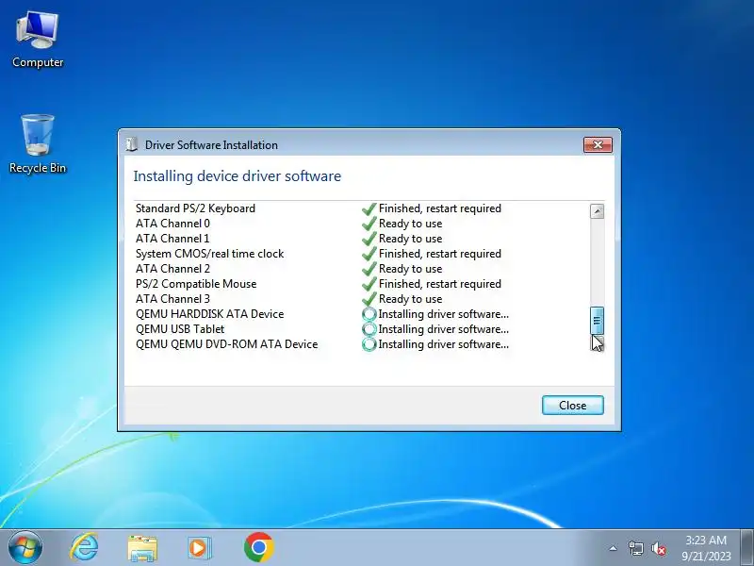Click the QEMU USB Tablet 'Installing driver software...' status
Screen dimensions: 754x566
[x=443, y=329]
